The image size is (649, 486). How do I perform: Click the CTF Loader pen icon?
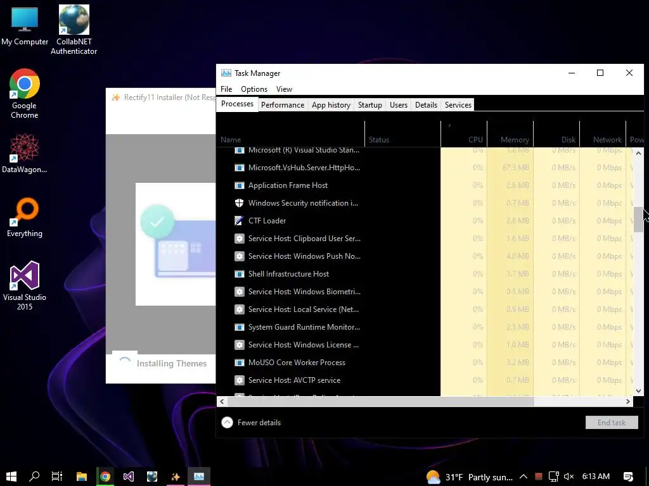[x=239, y=221]
